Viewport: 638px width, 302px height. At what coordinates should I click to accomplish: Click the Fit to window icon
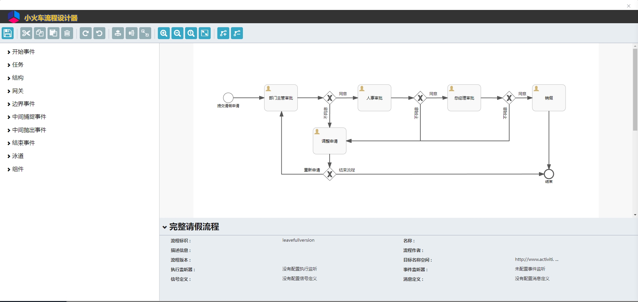click(x=205, y=33)
